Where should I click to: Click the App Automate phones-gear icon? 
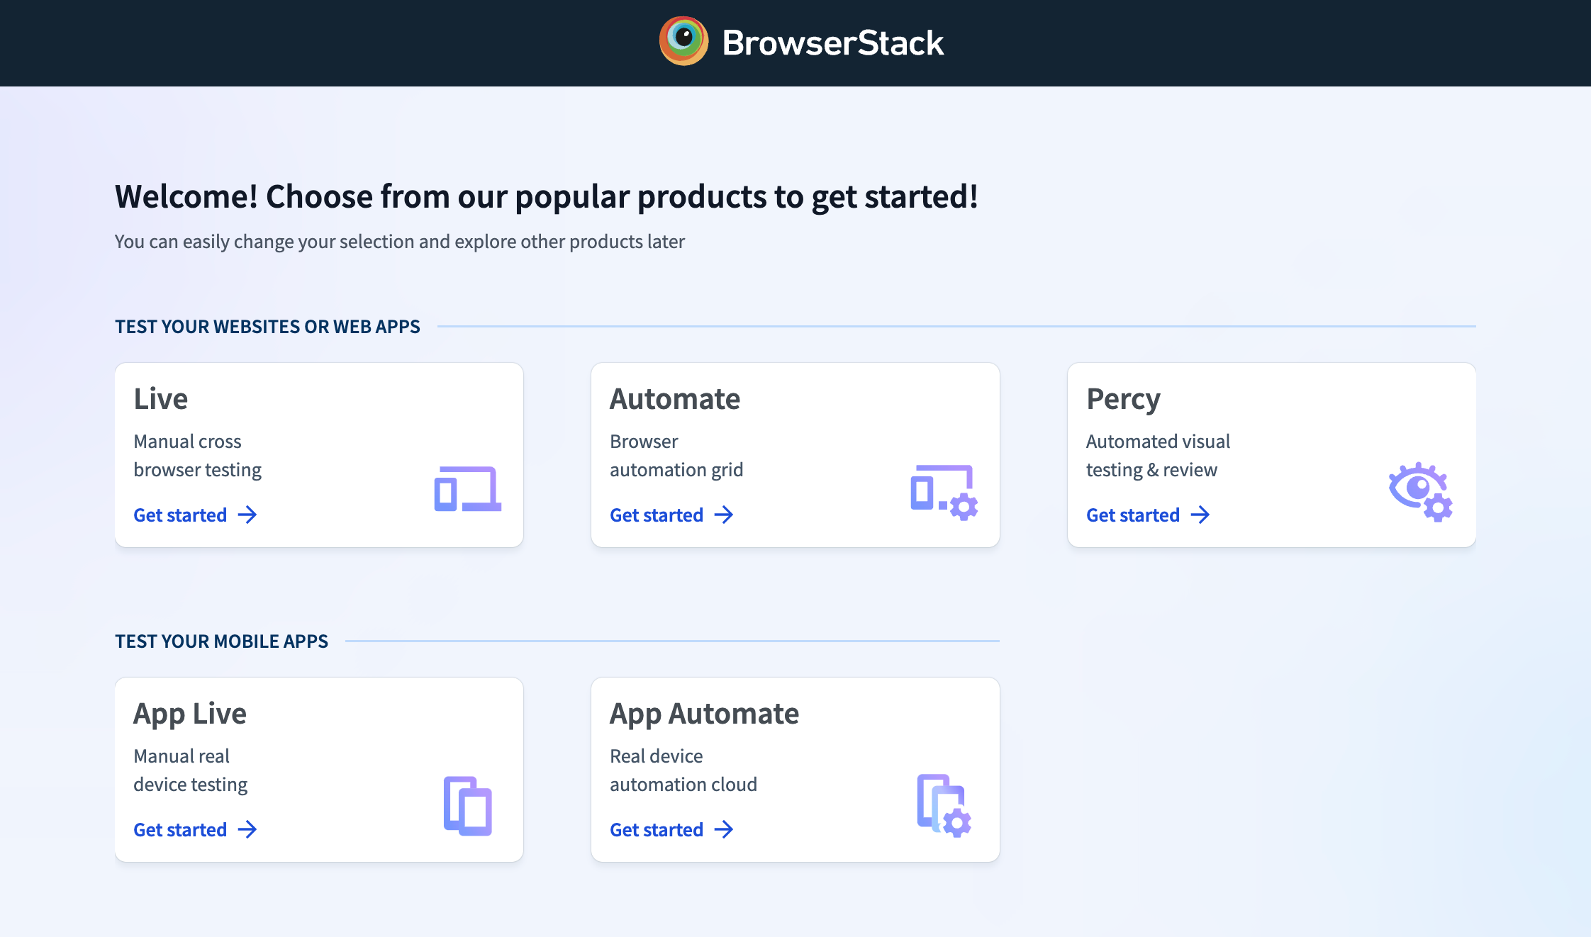[x=944, y=806]
